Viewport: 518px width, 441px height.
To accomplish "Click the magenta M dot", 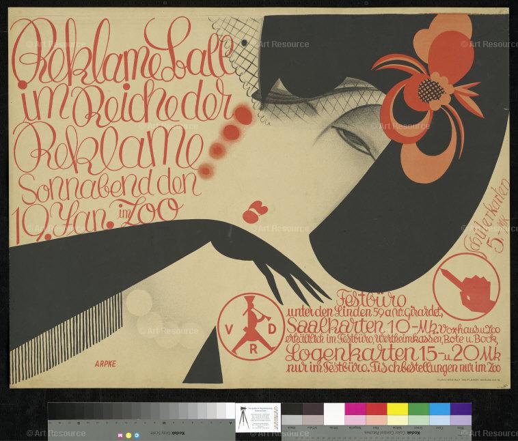I will (120, 436).
